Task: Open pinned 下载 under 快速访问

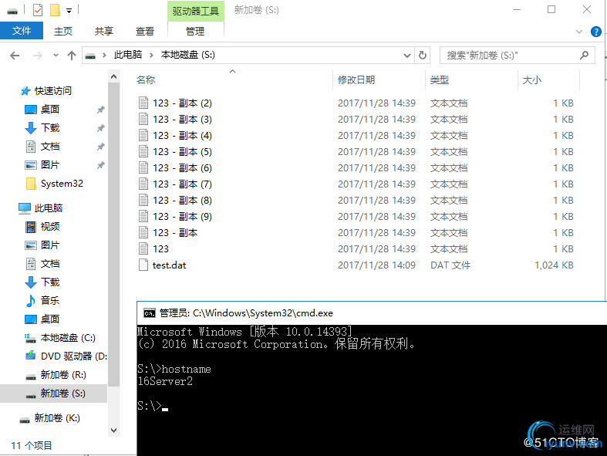Action: pyautogui.click(x=50, y=128)
